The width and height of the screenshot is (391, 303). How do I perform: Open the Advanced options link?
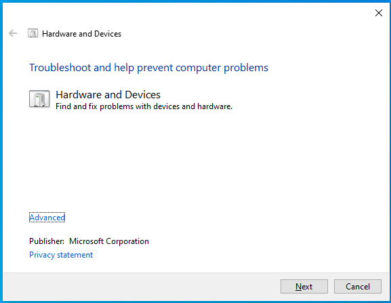[x=47, y=218]
